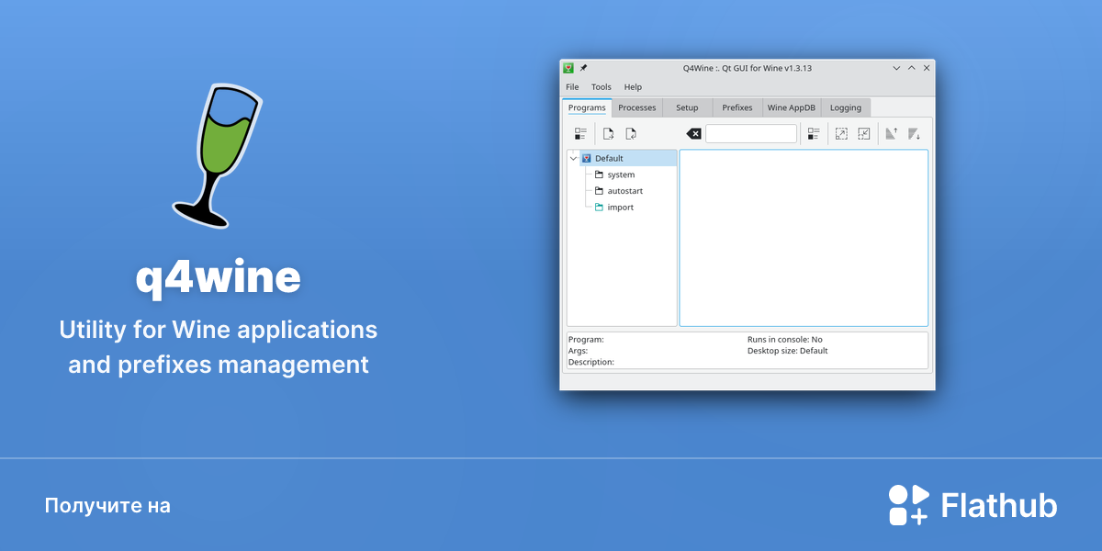Viewport: 1102px width, 551px height.
Task: Open the File menu
Action: pyautogui.click(x=572, y=87)
